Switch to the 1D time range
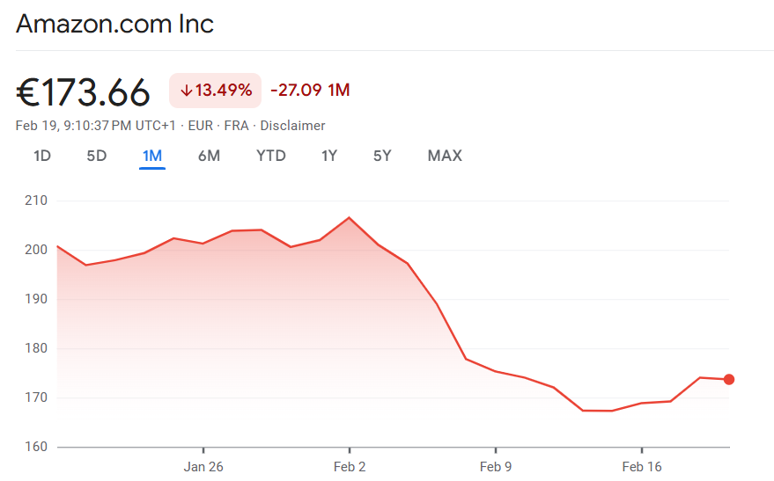Screen dimensions: 774x481 [x=42, y=156]
